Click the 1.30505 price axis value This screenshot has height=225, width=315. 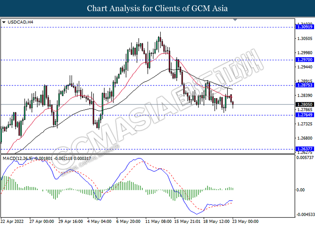(305, 38)
